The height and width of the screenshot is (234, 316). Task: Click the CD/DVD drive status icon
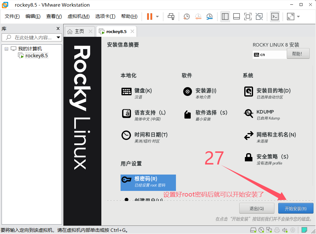[261, 230]
